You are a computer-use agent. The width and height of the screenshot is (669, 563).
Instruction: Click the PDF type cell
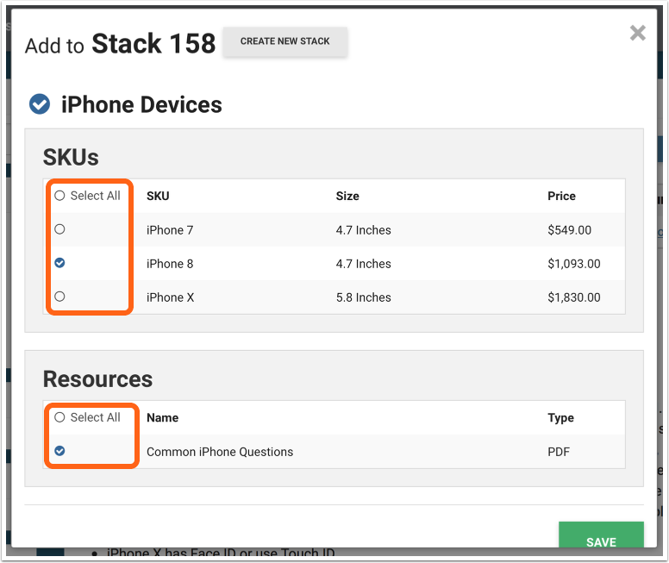click(x=559, y=452)
